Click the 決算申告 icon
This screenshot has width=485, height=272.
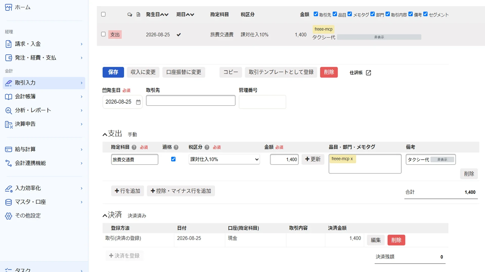point(9,124)
